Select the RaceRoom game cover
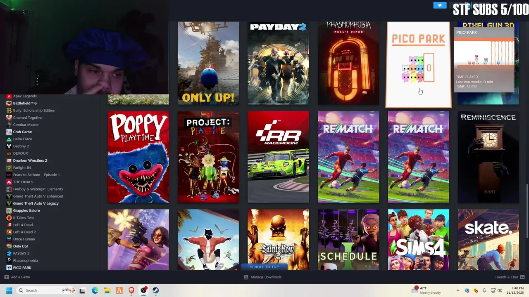 click(278, 157)
